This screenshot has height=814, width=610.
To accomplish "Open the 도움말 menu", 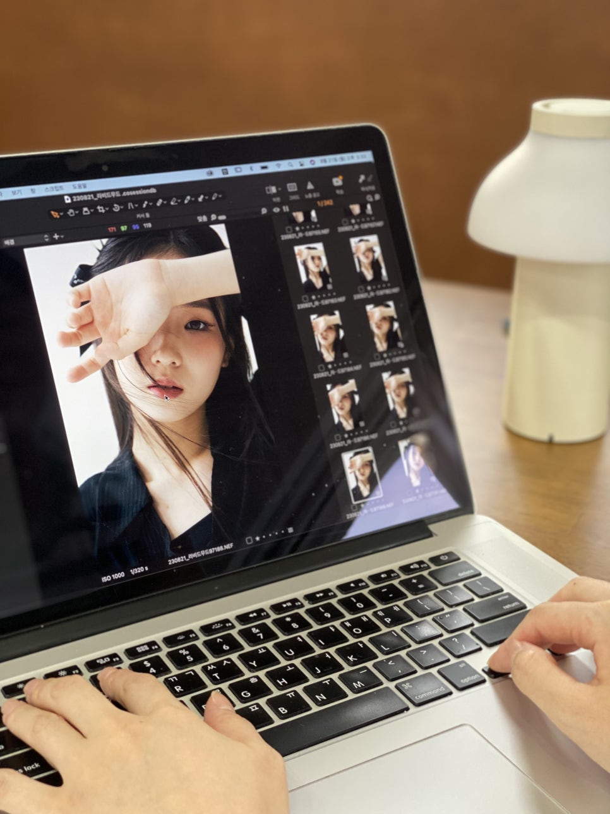I will pos(80,186).
